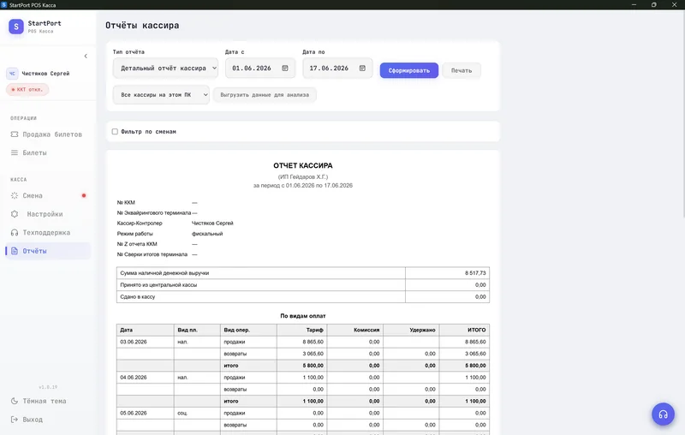Minimize the StartPort POS window
Screen dimensions: 685x435
coord(634,5)
